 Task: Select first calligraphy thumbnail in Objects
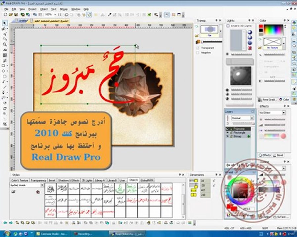50,189
